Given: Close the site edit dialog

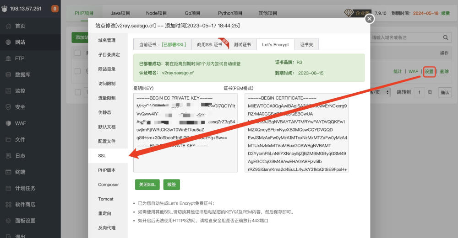Looking at the screenshot, I should [x=370, y=19].
